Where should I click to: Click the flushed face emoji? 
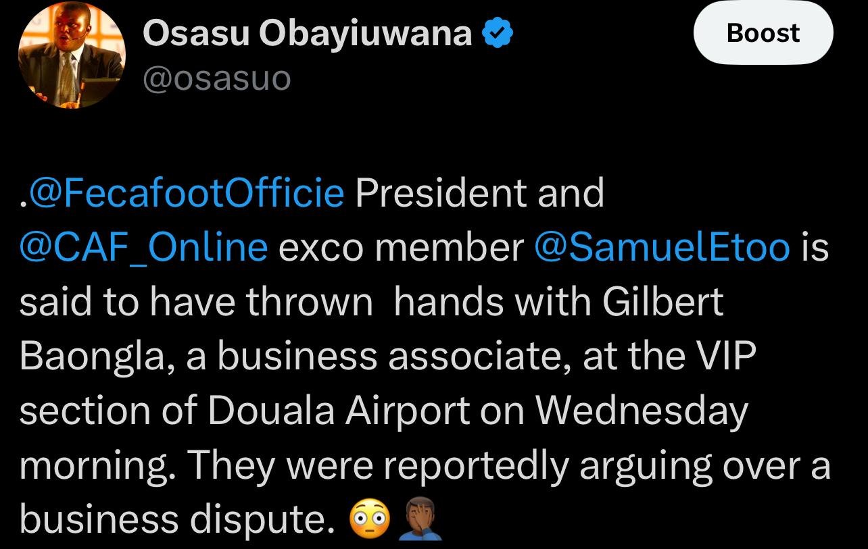[x=370, y=521]
